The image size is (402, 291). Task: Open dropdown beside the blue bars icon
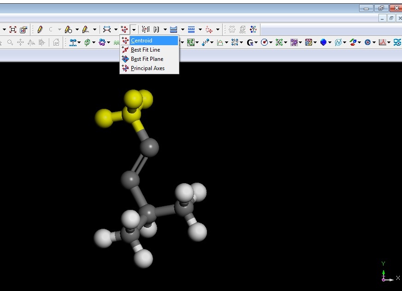pyautogui.click(x=200, y=30)
